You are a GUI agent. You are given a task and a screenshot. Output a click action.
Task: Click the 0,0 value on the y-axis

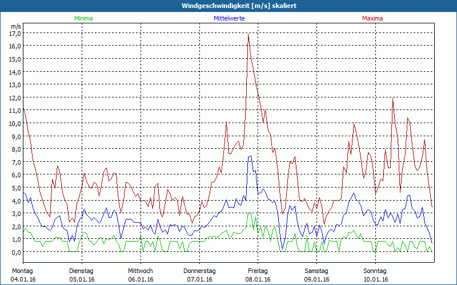15,252
